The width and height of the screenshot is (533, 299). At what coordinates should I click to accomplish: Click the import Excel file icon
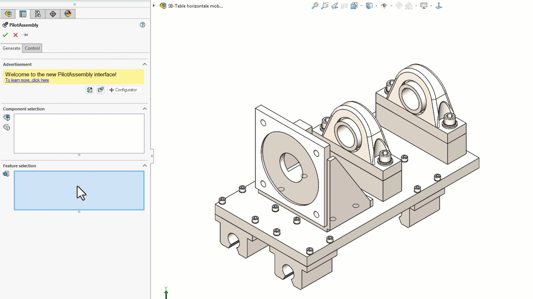100,90
